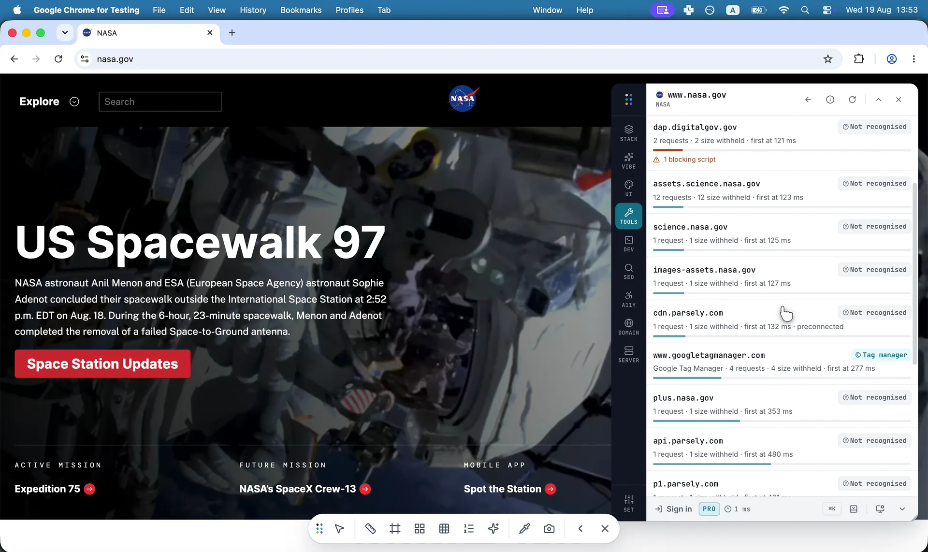928x552 pixels.
Task: Go back in the extension panel header
Action: coord(808,100)
